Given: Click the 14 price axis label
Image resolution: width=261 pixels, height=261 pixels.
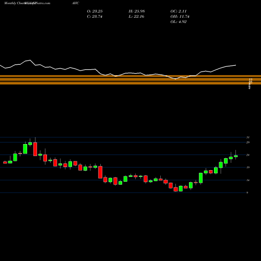Looking at the screenshot, I should pyautogui.click(x=248, y=180).
